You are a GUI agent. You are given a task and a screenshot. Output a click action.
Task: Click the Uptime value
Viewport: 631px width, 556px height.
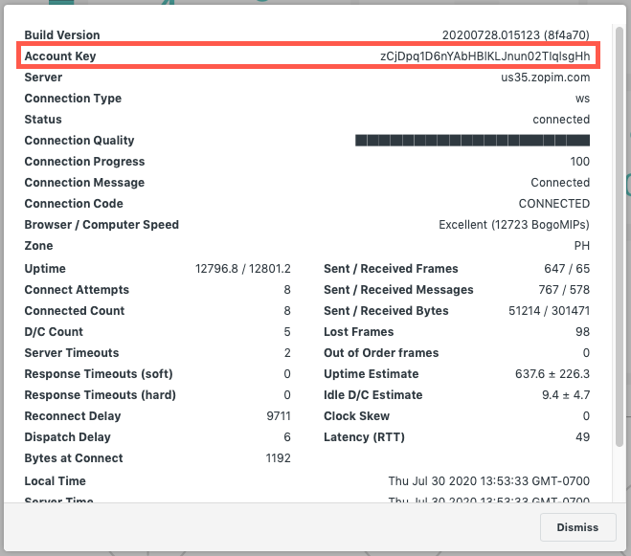[242, 269]
